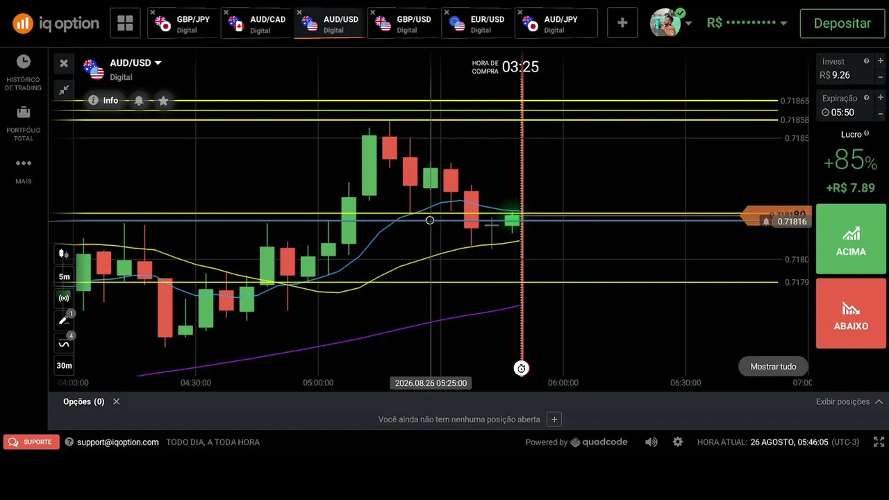The width and height of the screenshot is (889, 500).
Task: Change chart type candlestick icon
Action: 64,254
